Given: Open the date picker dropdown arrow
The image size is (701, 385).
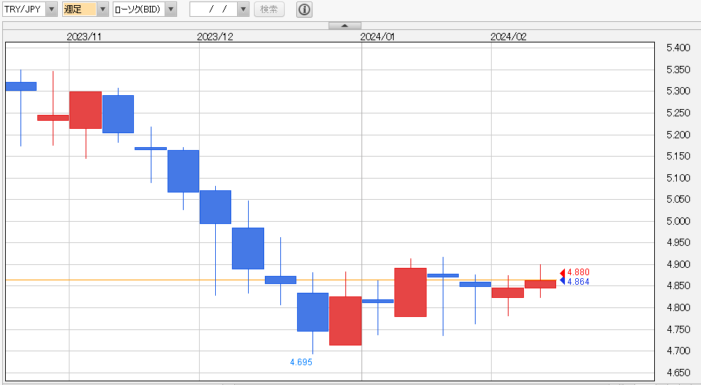Looking at the screenshot, I should [243, 9].
